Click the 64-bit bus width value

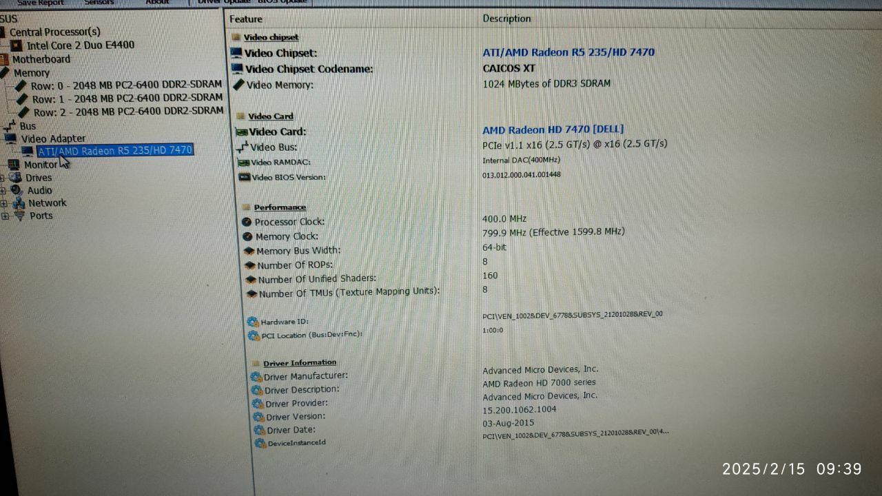click(x=495, y=247)
